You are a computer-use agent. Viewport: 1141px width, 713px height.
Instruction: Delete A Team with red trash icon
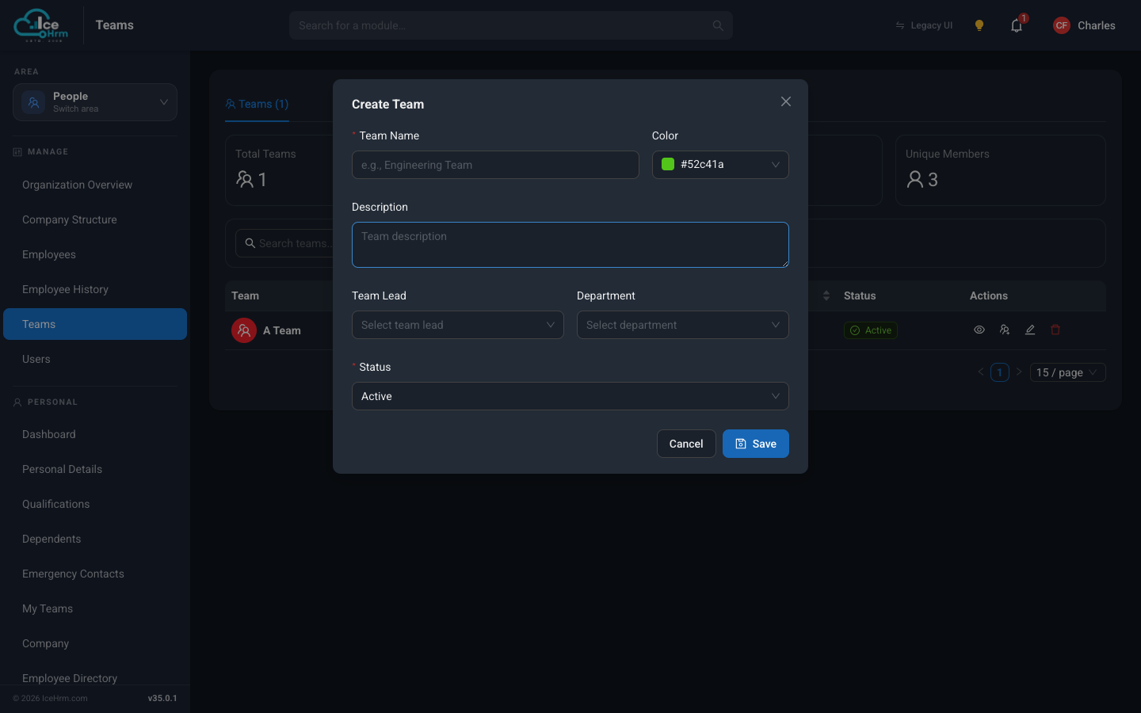click(1055, 330)
